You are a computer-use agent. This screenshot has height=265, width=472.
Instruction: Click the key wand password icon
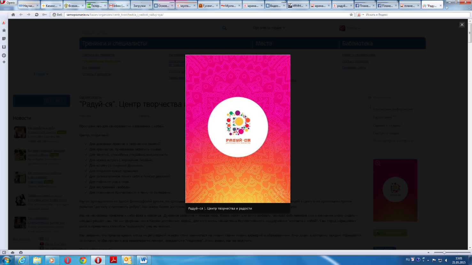[44, 15]
